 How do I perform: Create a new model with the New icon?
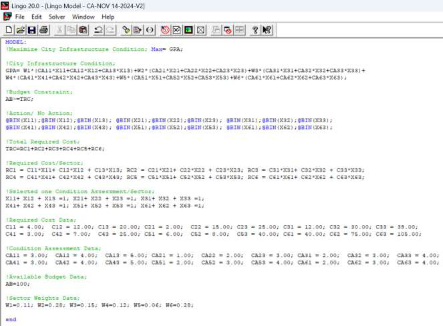[x=9, y=30]
